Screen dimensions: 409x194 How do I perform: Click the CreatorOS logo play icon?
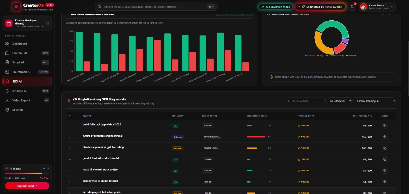(x=16, y=7)
